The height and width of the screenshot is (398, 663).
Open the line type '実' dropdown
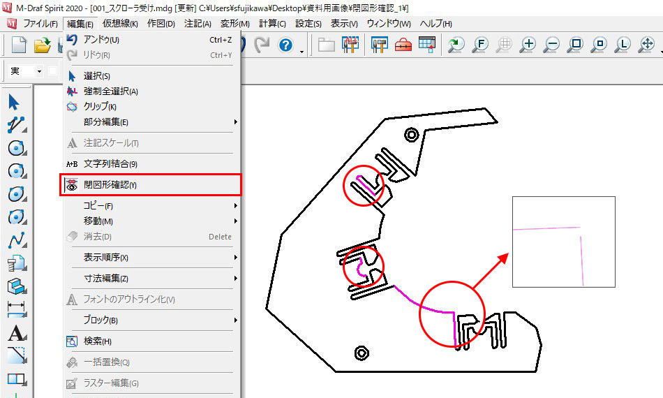click(39, 71)
